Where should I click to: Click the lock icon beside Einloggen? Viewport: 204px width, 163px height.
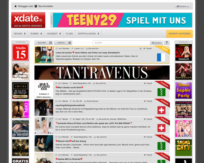(15, 6)
